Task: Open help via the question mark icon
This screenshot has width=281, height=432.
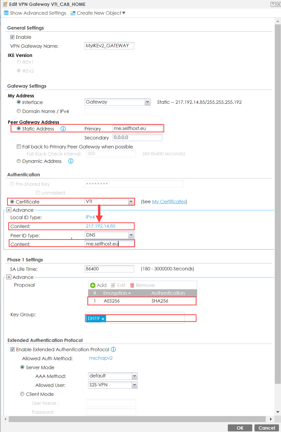Action: point(273,4)
